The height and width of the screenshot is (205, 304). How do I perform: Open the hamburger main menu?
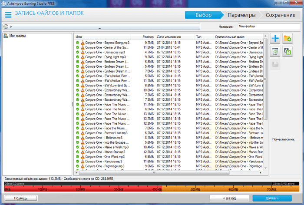tap(8, 15)
